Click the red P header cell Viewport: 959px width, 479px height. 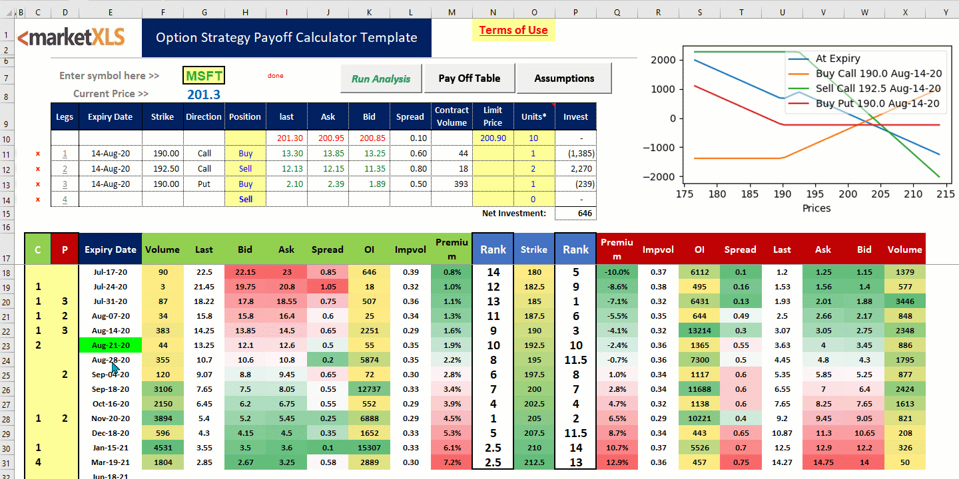(x=65, y=249)
